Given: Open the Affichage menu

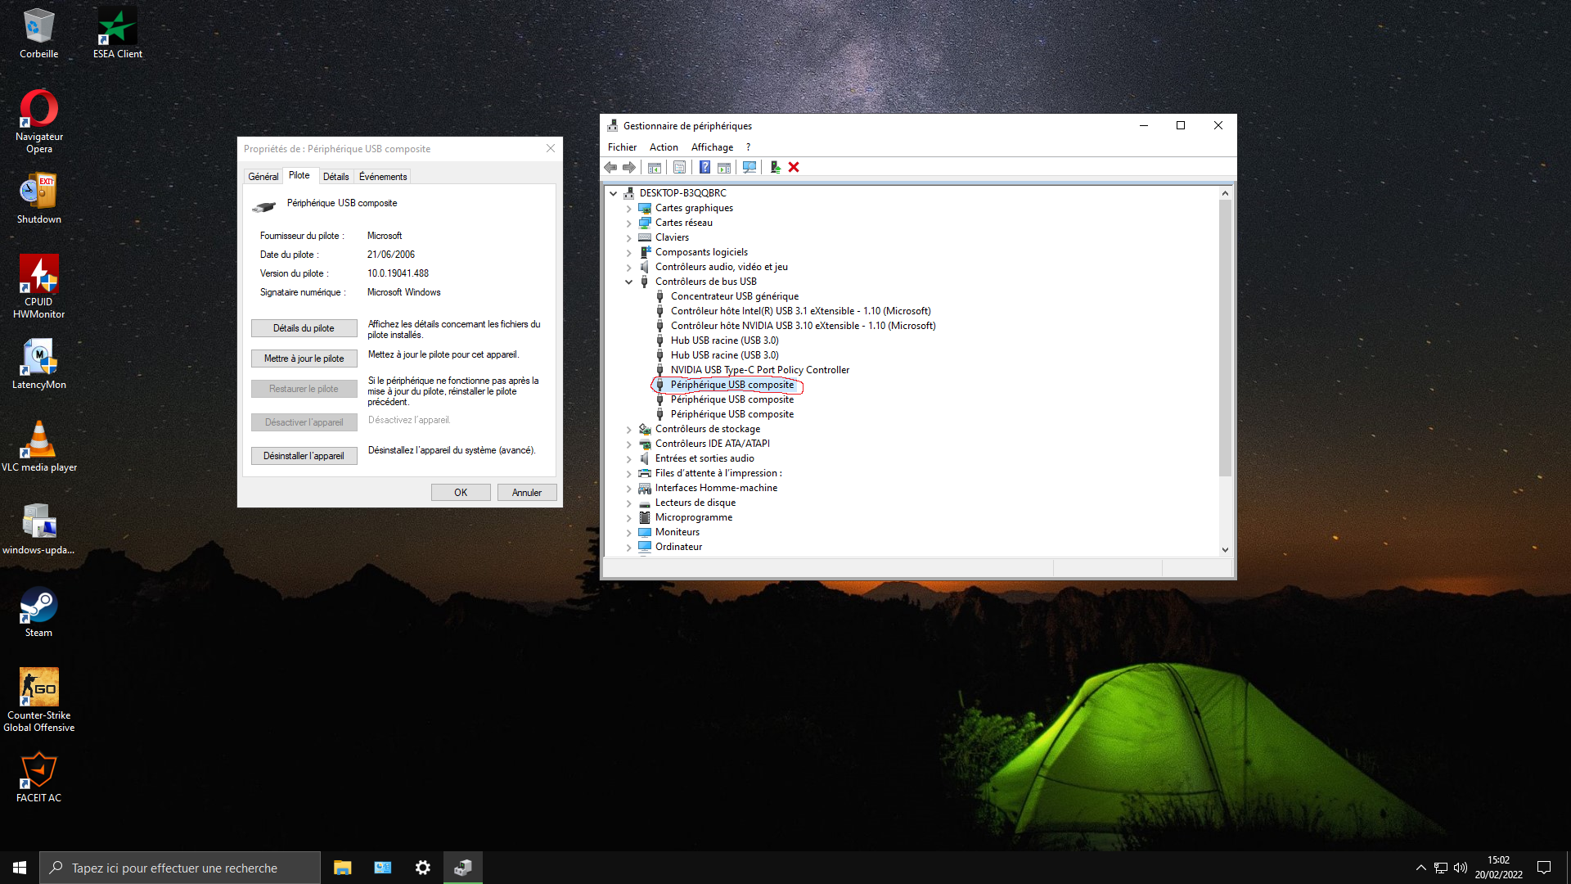Looking at the screenshot, I should tap(712, 147).
